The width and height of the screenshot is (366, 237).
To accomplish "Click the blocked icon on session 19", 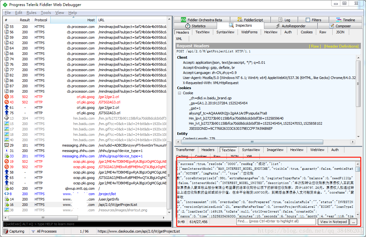I will click(x=7, y=161).
